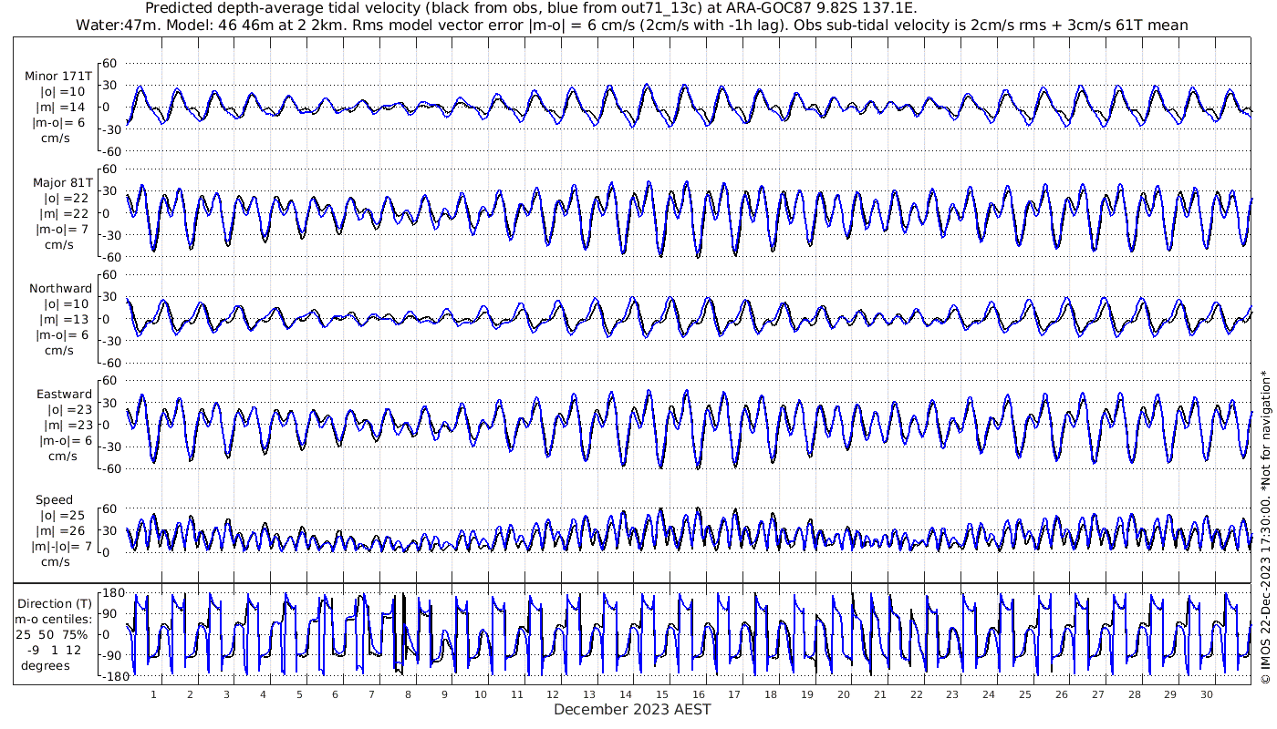Click day 25 on the date axis
The image size is (1277, 729).
[x=1025, y=695]
